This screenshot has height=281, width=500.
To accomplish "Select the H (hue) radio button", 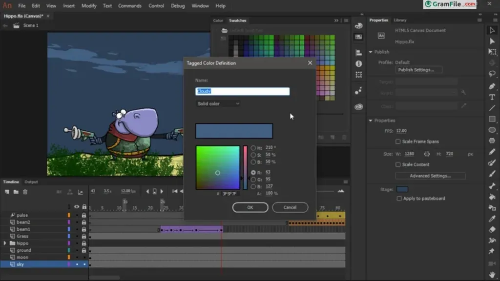I will tap(253, 148).
